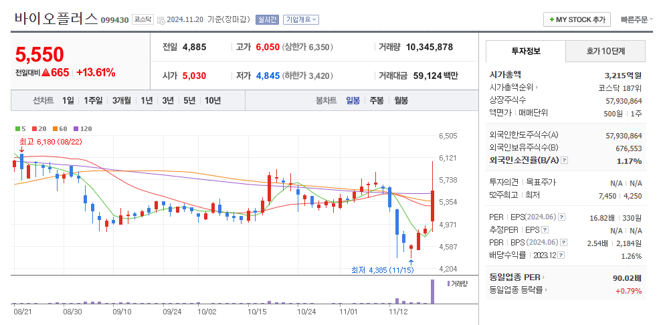
Task: Click the 상한가 6,350 text
Action: [x=308, y=47]
